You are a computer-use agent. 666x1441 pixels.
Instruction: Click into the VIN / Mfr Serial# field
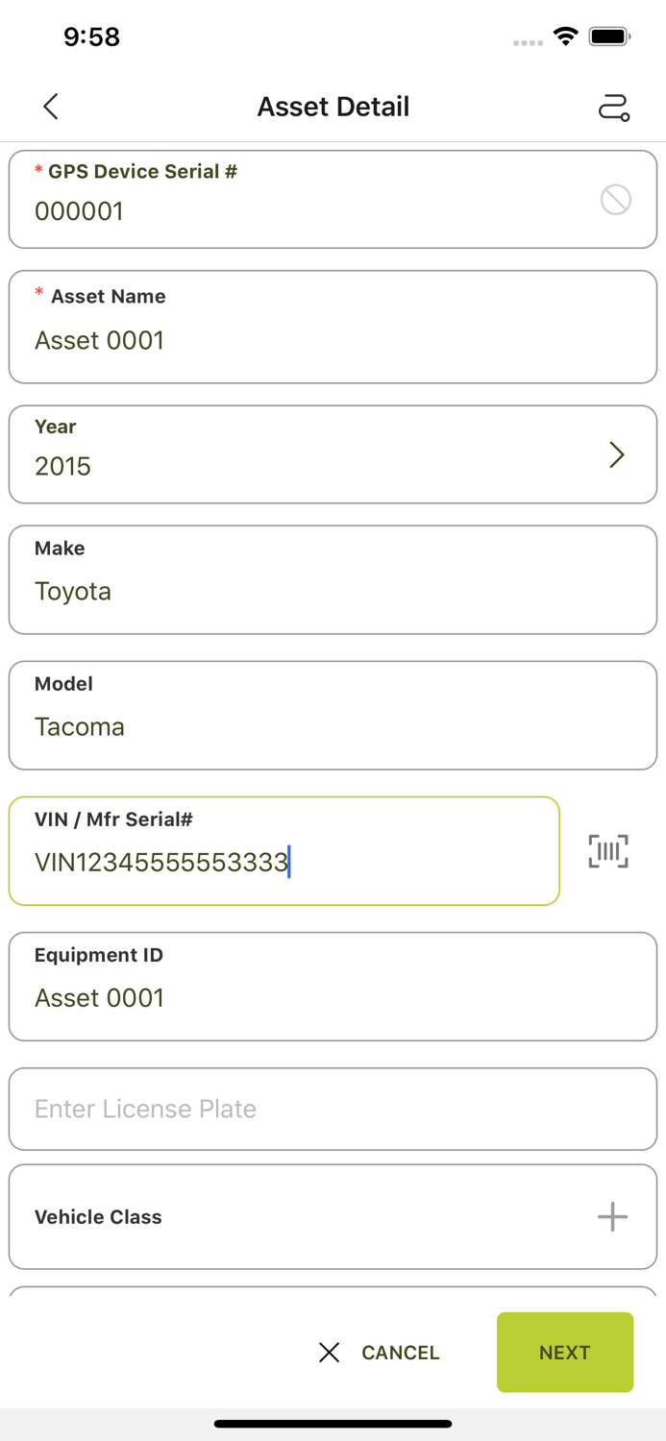[x=284, y=861]
